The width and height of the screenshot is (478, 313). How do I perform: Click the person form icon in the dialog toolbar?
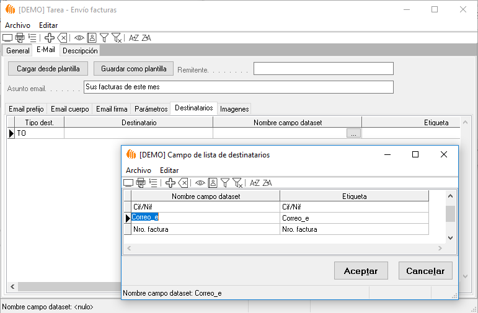(212, 183)
